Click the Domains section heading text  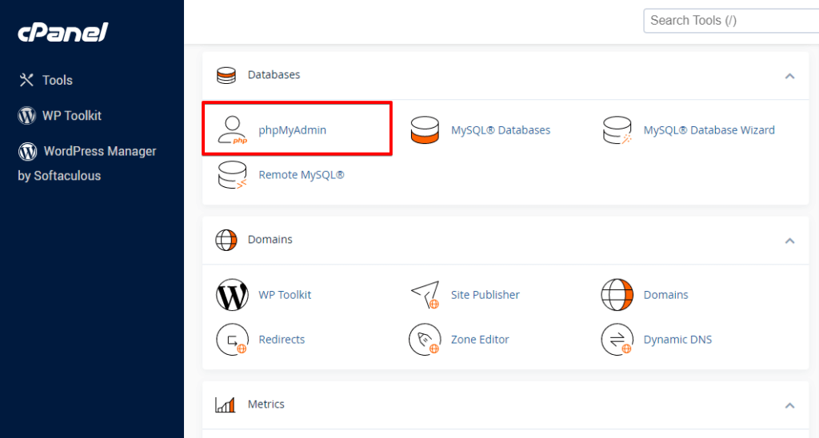[x=270, y=240]
